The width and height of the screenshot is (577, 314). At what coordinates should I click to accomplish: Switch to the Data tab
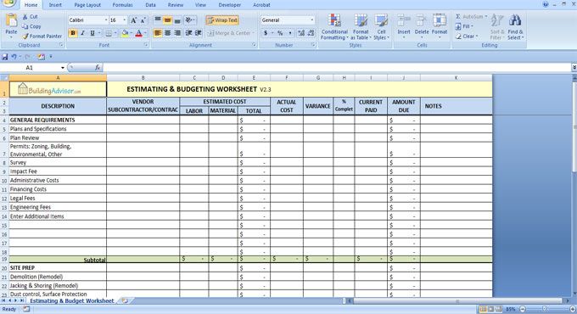click(150, 5)
